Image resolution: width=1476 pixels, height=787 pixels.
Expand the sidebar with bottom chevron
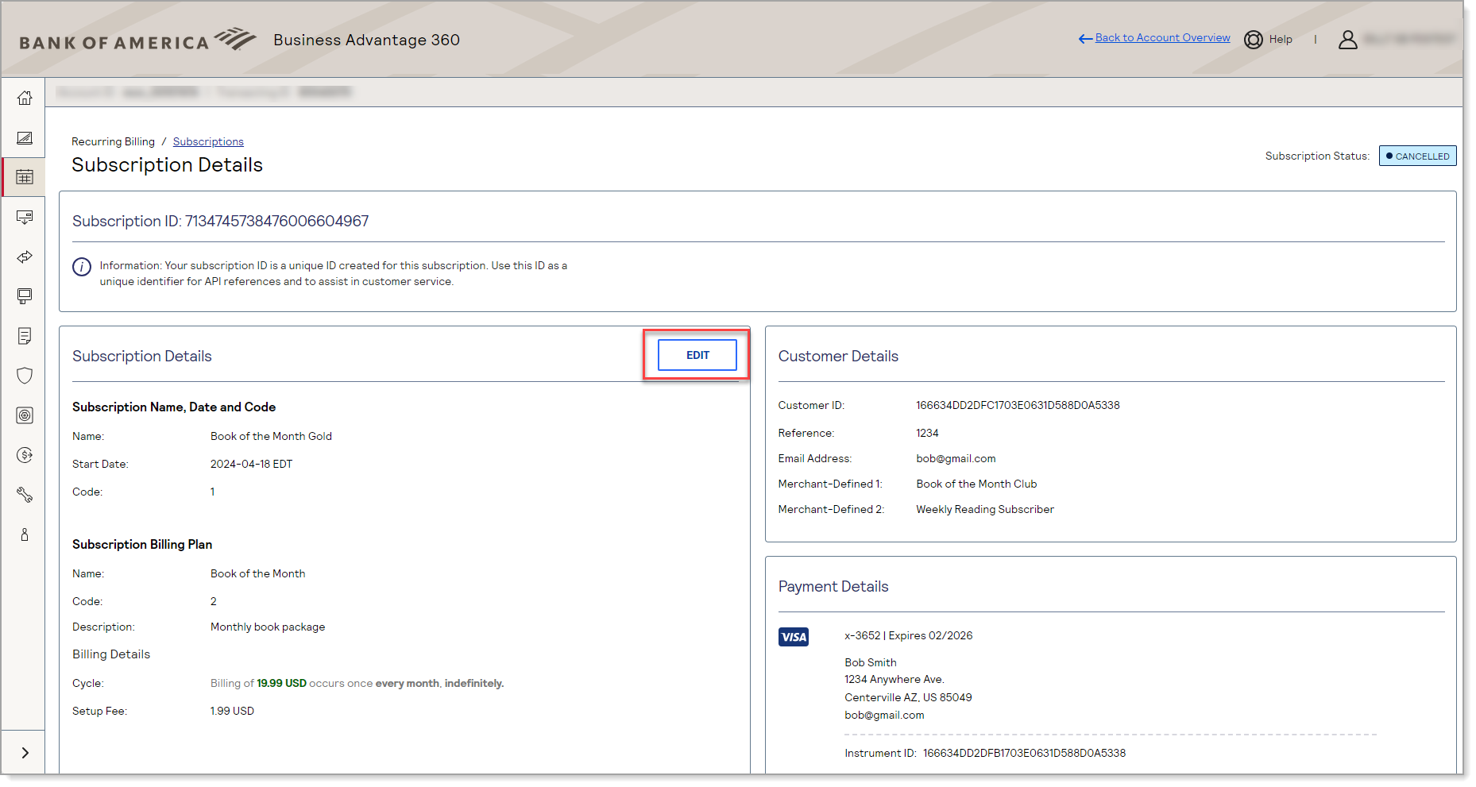click(25, 753)
